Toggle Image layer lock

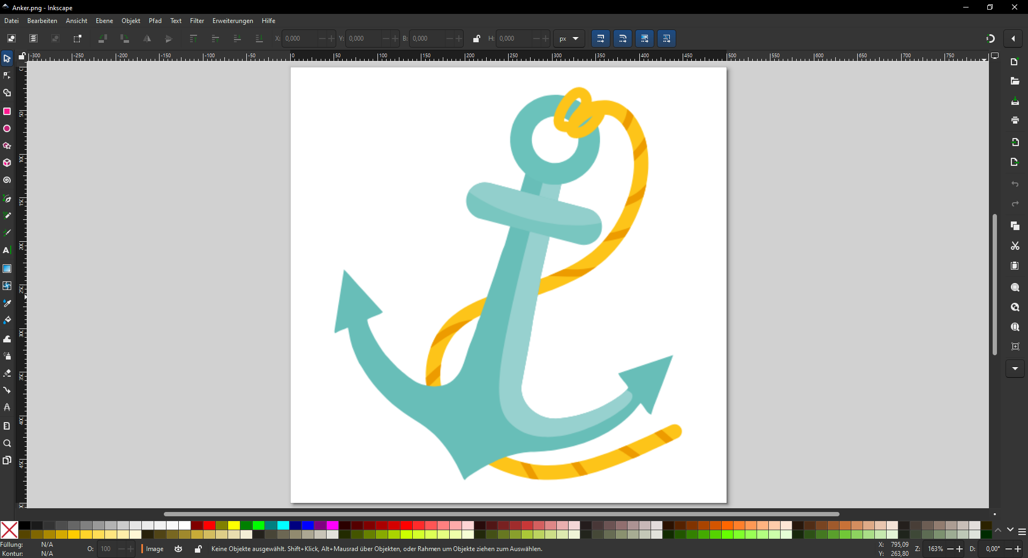click(198, 549)
